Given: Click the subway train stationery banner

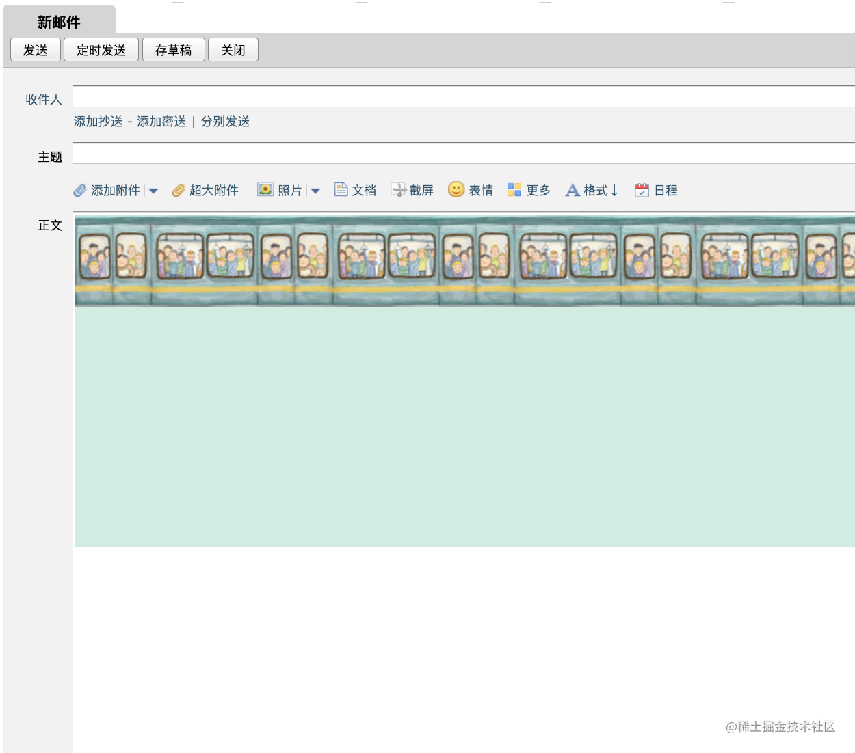Looking at the screenshot, I should 465,260.
